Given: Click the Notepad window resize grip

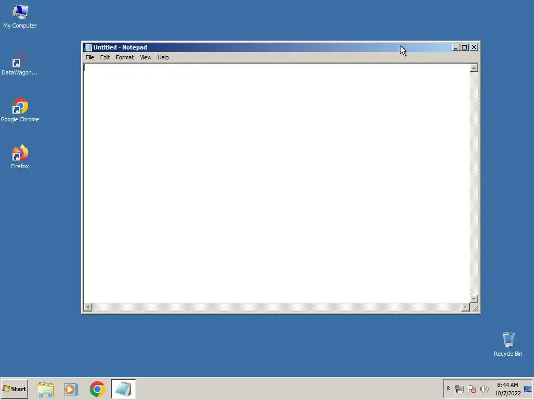Looking at the screenshot, I should (475, 308).
